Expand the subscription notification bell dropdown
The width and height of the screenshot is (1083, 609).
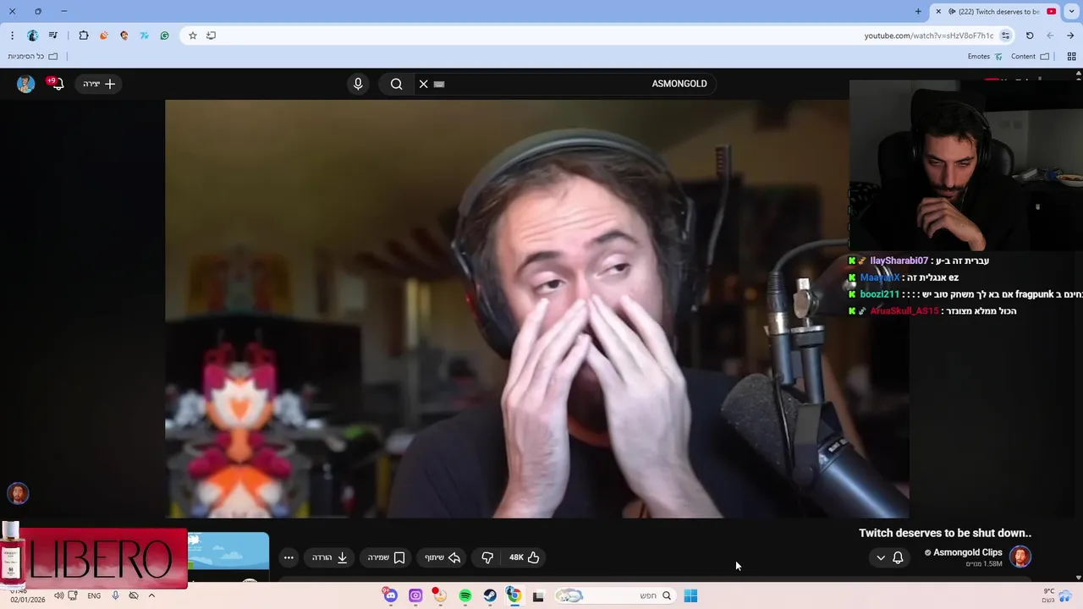coord(890,557)
